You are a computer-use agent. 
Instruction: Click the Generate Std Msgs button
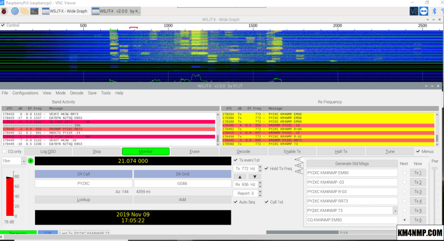[352, 163]
